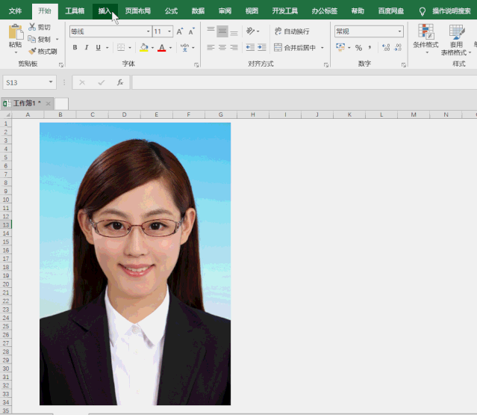Click the Cut (剪切) scissors icon
The height and width of the screenshot is (415, 477).
click(34, 27)
